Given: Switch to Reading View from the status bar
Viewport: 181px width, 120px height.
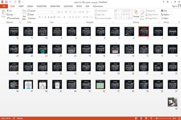Looking at the screenshot, I should 146,118.
